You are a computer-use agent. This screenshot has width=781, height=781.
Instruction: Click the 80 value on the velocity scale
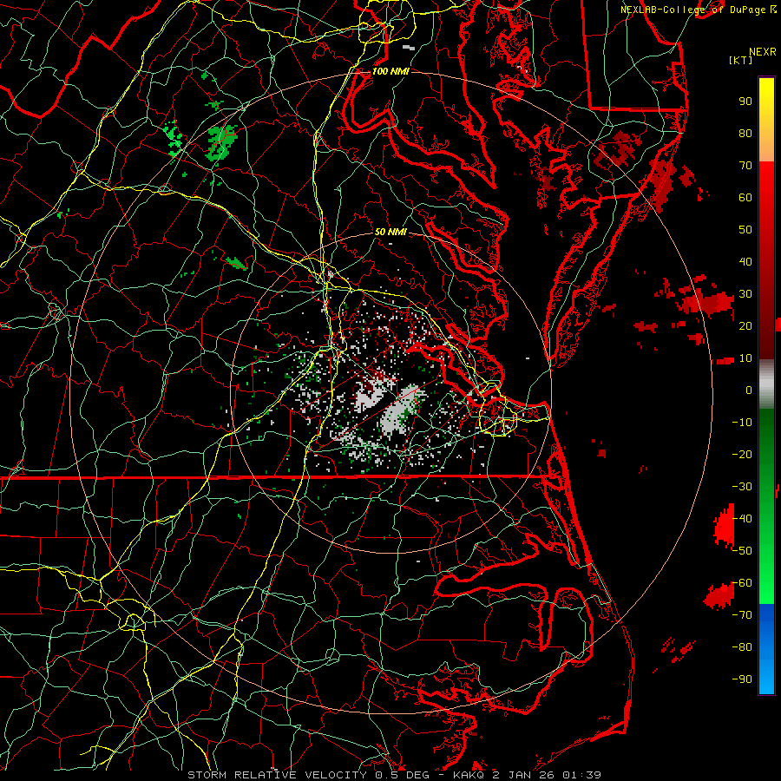click(x=745, y=134)
